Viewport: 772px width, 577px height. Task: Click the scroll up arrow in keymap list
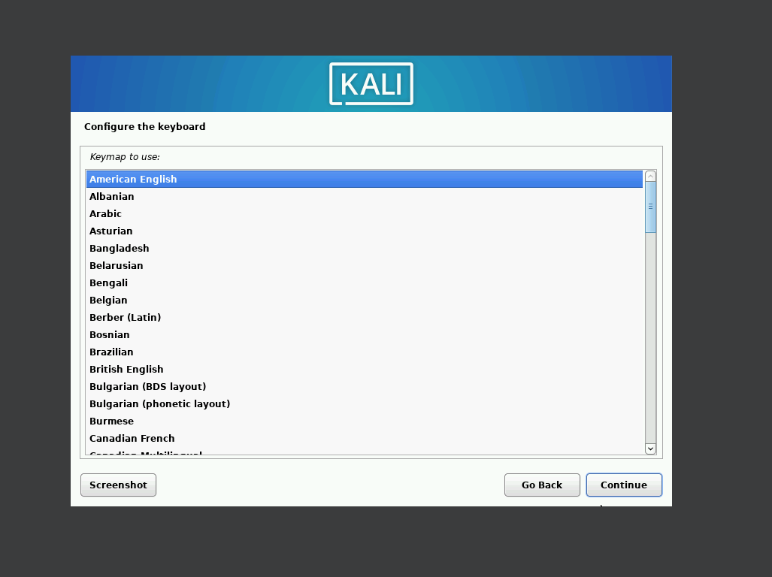(x=650, y=177)
